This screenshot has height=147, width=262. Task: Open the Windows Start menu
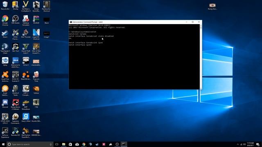pyautogui.click(x=3, y=144)
